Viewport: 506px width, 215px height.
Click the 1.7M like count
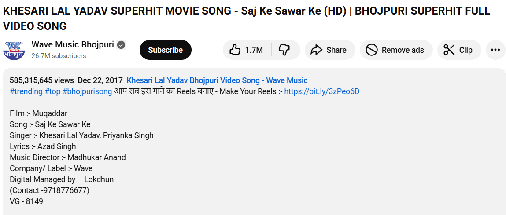[x=254, y=50]
